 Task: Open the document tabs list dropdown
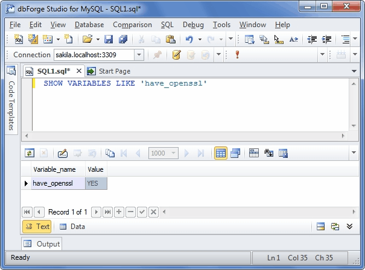[354, 71]
